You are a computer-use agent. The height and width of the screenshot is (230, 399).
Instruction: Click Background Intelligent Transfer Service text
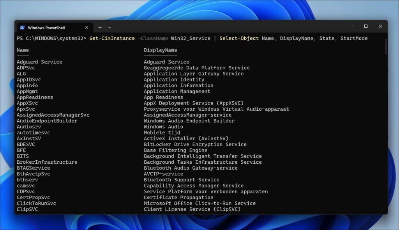click(x=203, y=156)
